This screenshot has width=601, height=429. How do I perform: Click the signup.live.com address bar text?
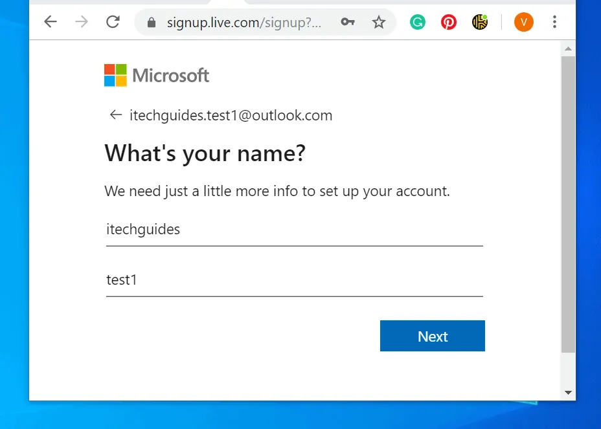pos(244,23)
